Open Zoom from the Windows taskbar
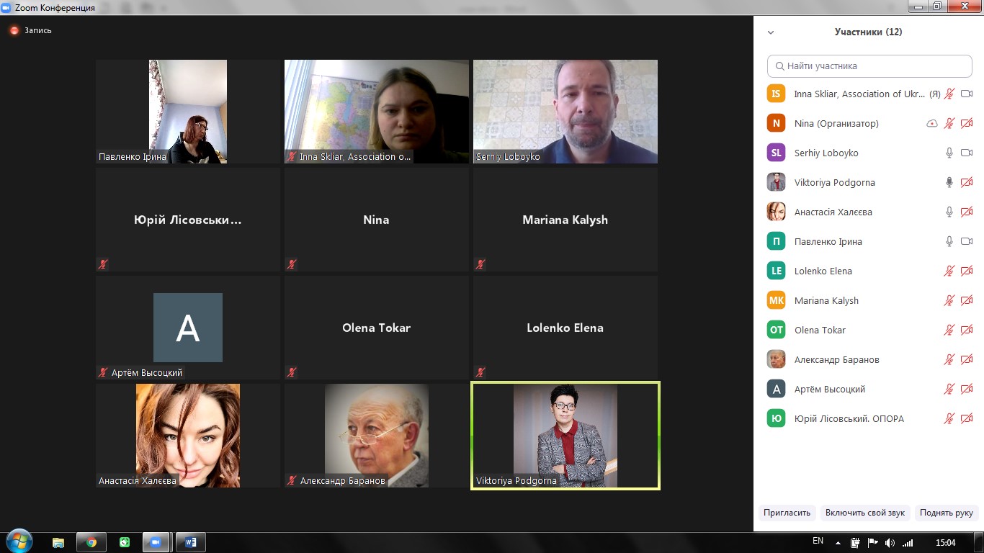984x553 pixels. pos(155,542)
